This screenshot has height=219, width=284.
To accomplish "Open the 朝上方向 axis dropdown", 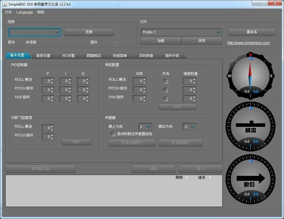I will tap(149, 127).
